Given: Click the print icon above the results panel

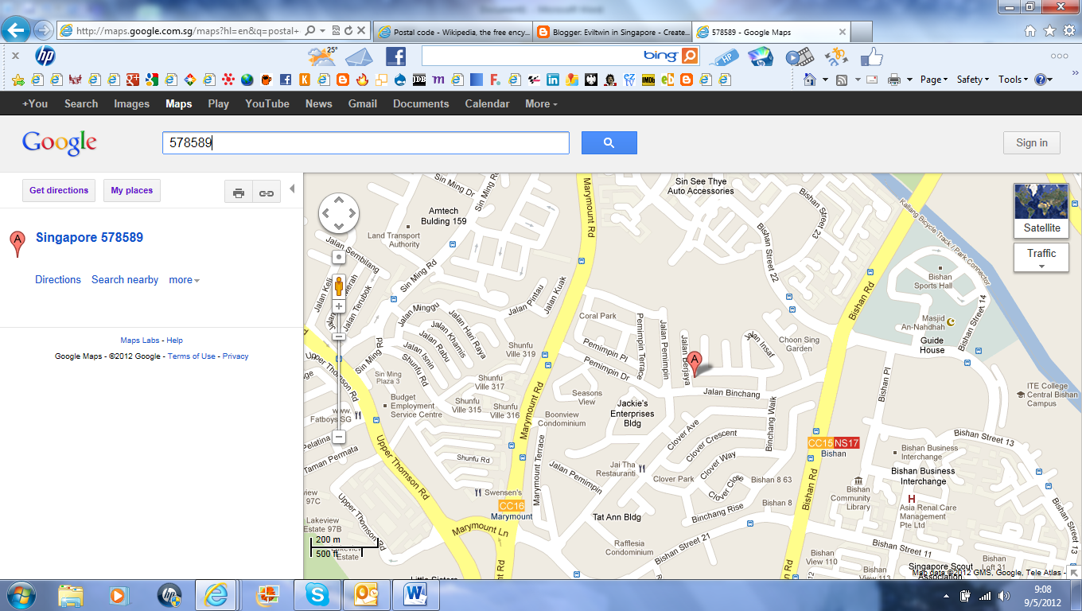Looking at the screenshot, I should point(239,191).
